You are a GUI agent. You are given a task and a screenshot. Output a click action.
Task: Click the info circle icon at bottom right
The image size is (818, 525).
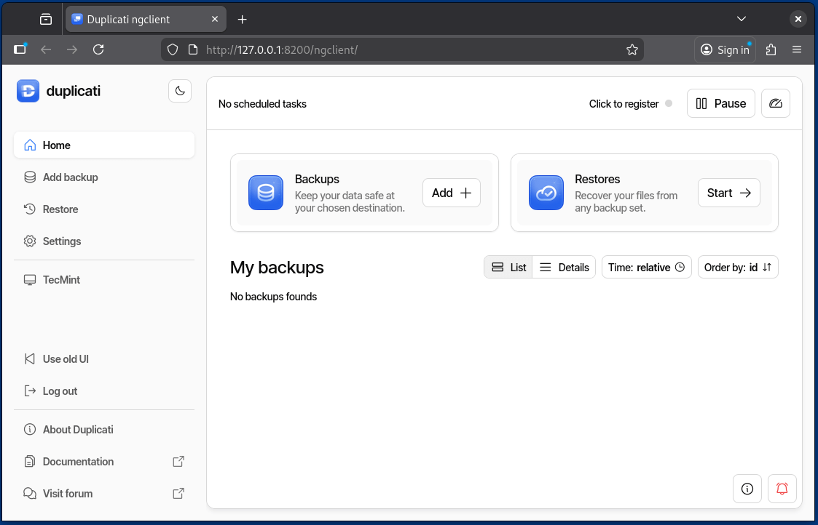(747, 489)
